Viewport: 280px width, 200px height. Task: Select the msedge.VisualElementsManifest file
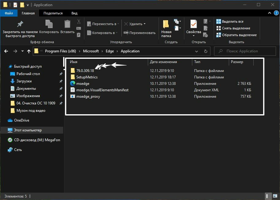pyautogui.click(x=102, y=90)
